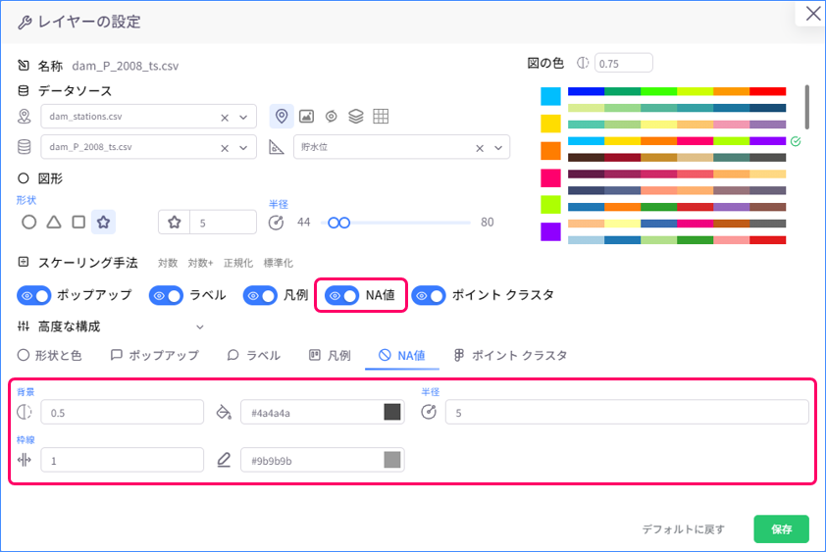Click the NA radius gauge icon
This screenshot has height=552, width=826.
429,413
